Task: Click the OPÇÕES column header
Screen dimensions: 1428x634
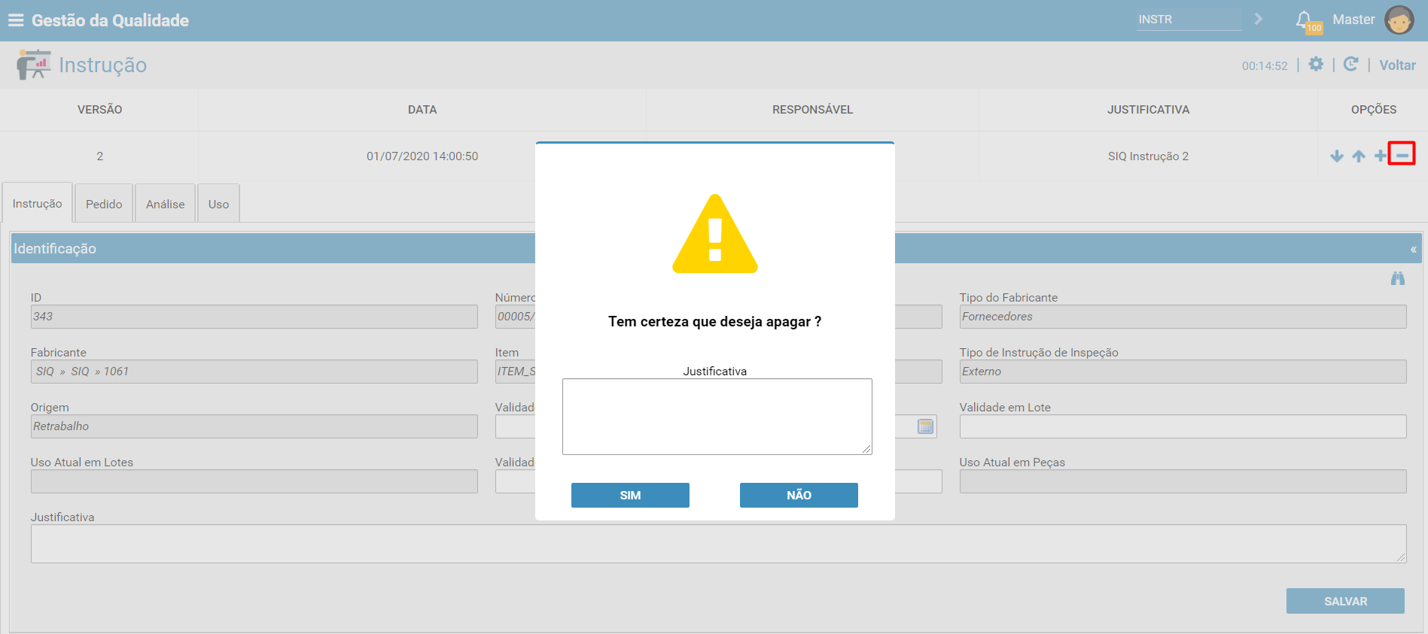Action: (x=1374, y=110)
